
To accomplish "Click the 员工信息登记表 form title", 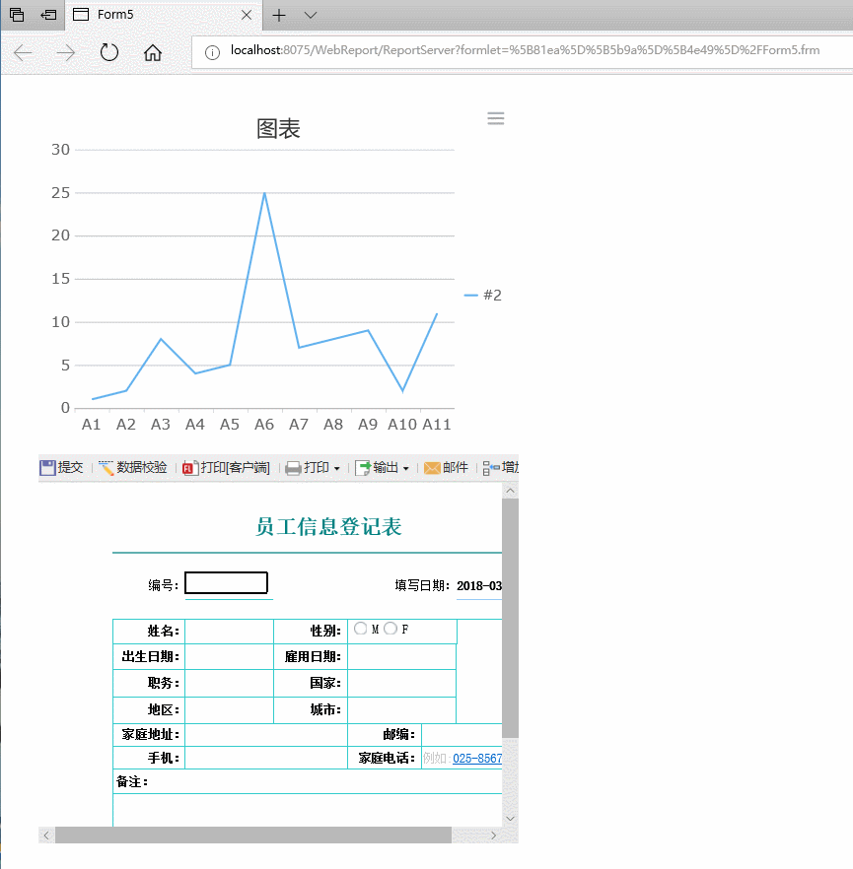I will click(x=328, y=526).
